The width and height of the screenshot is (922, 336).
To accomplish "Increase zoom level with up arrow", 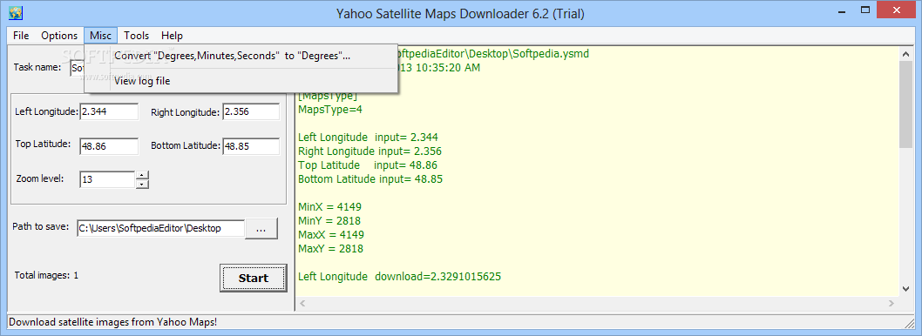I will (x=142, y=175).
